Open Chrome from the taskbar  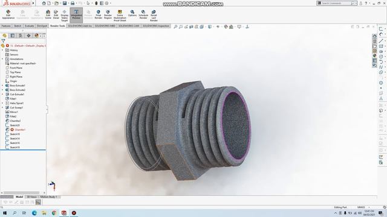click(54, 213)
